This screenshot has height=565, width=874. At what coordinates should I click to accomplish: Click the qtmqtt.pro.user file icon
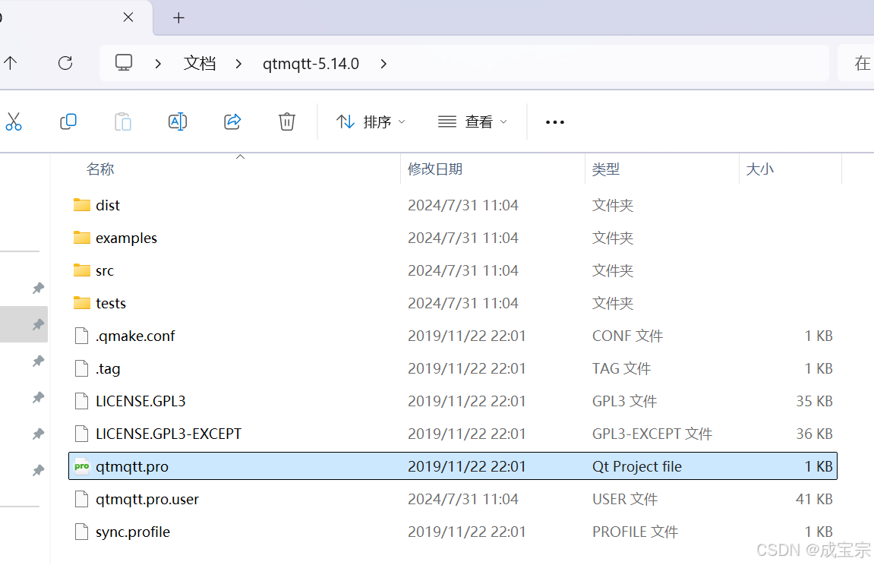click(81, 499)
